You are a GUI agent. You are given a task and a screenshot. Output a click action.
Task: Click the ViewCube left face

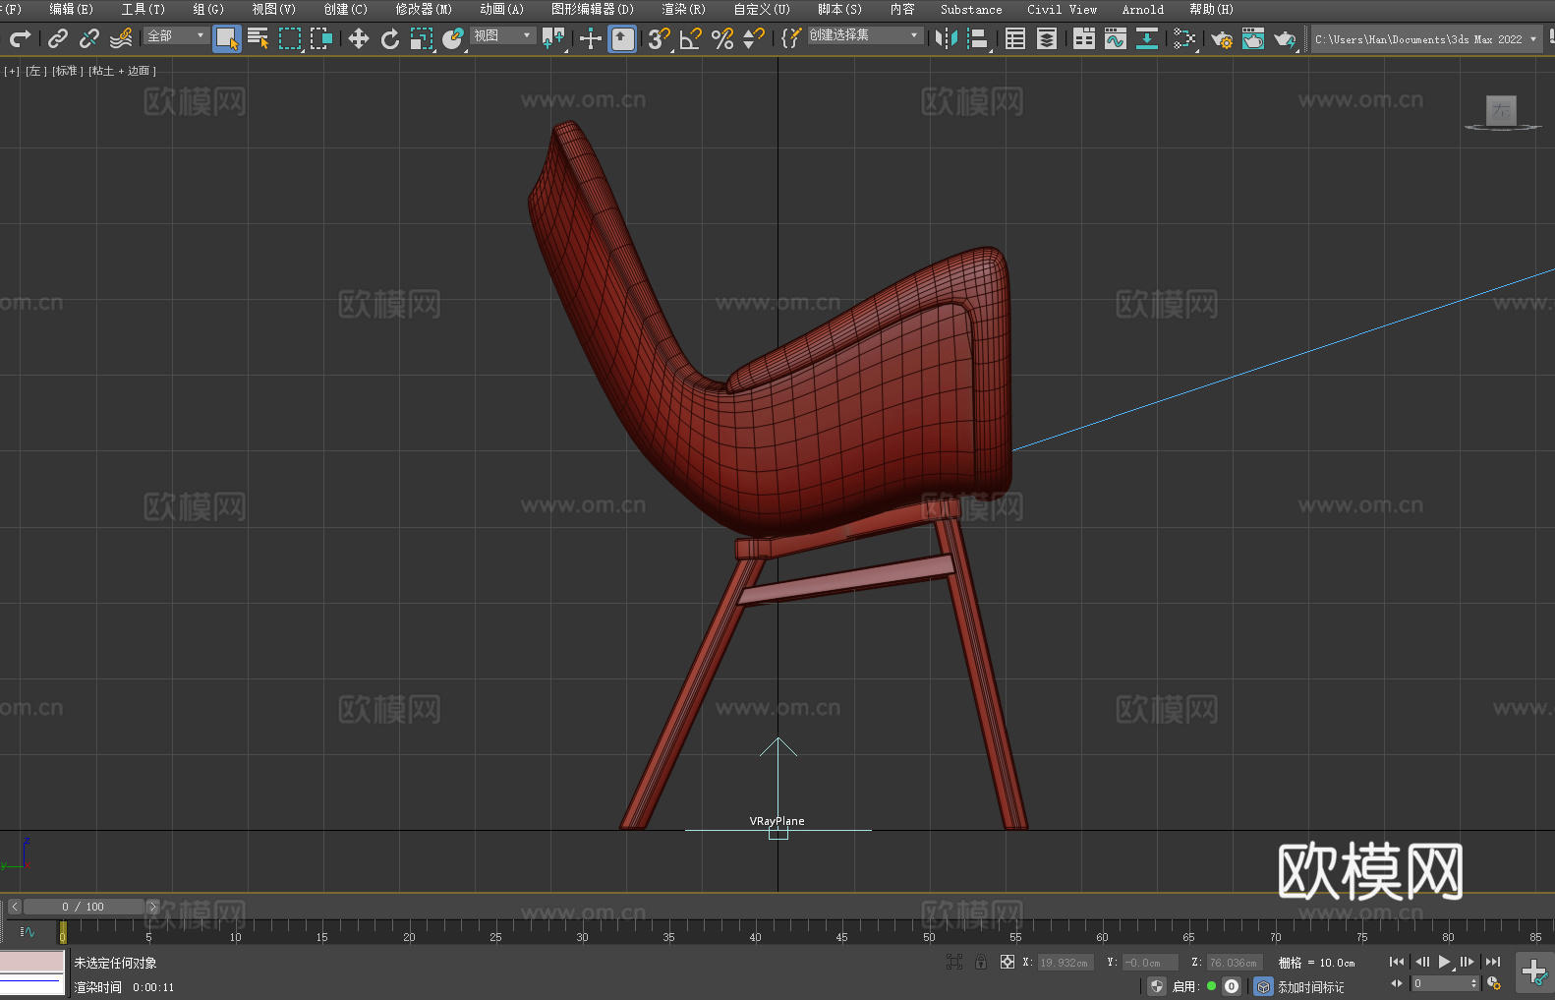[x=1501, y=111]
